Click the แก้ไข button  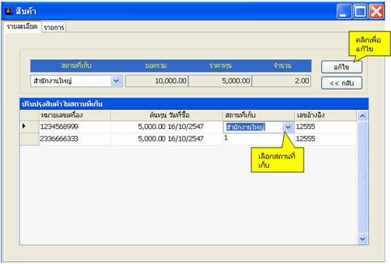[342, 67]
